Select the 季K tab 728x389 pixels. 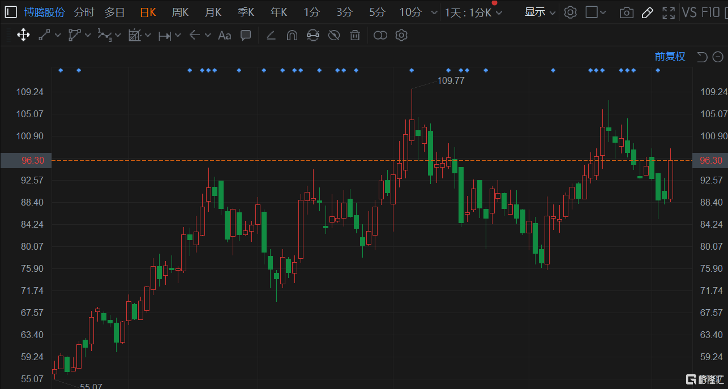(x=246, y=12)
